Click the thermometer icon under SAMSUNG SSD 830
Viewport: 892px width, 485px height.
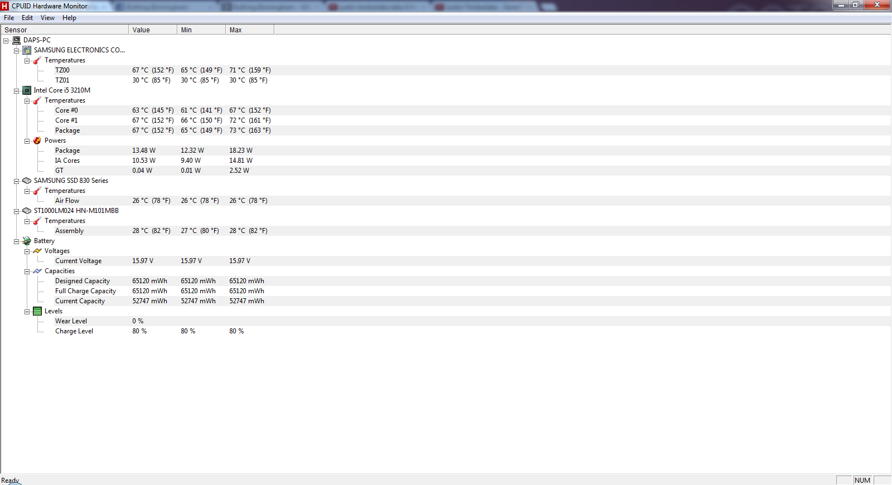click(37, 191)
